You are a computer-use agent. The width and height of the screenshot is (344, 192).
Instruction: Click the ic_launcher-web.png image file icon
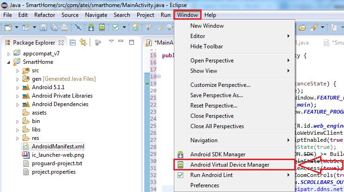click(x=26, y=155)
